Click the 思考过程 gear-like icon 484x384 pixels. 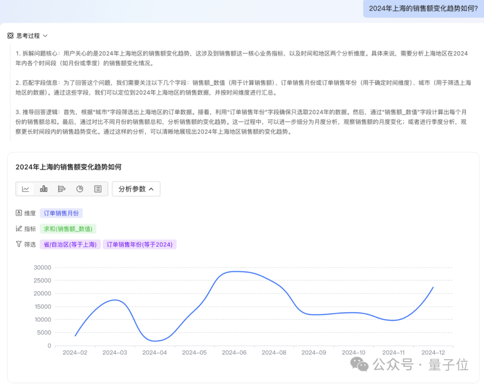point(11,35)
